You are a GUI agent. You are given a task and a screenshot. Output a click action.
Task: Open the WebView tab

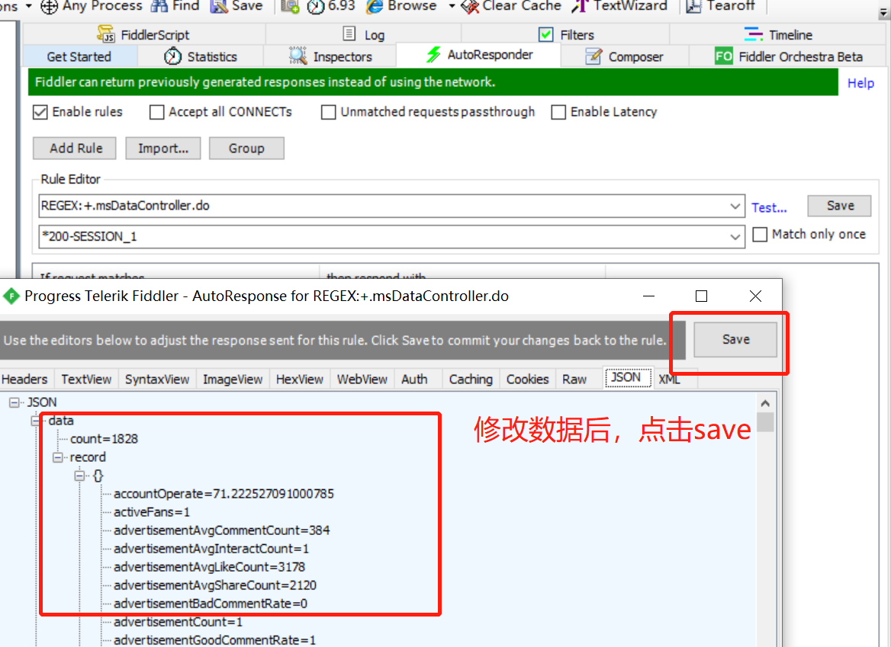(x=362, y=379)
